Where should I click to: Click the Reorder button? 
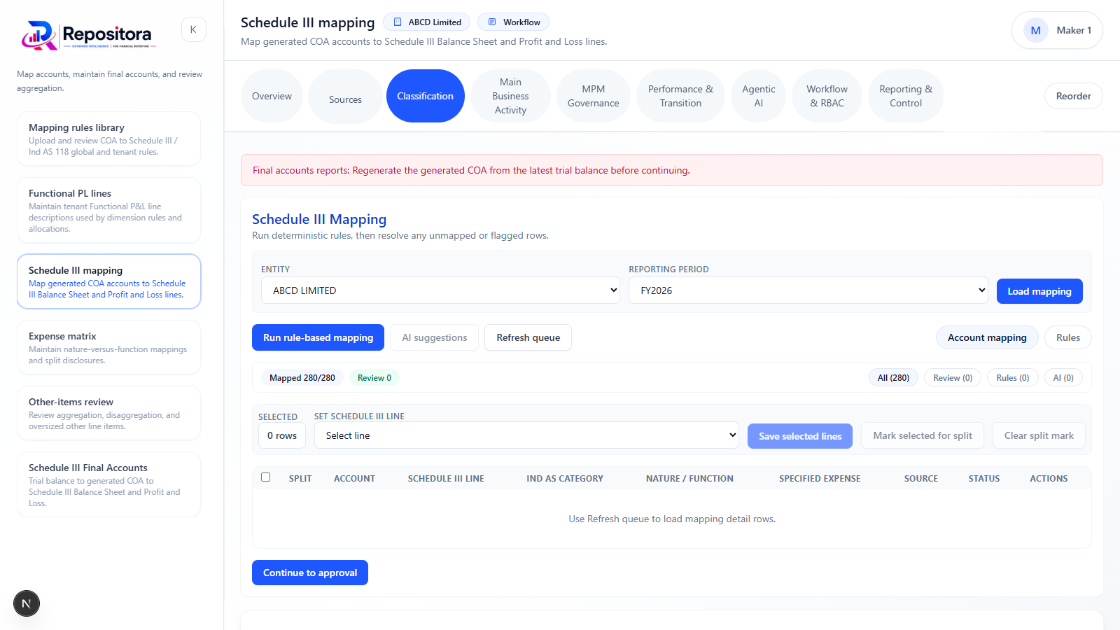(1074, 96)
